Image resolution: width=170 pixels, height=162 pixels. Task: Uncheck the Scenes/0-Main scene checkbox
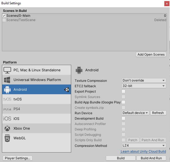[x=4, y=16]
